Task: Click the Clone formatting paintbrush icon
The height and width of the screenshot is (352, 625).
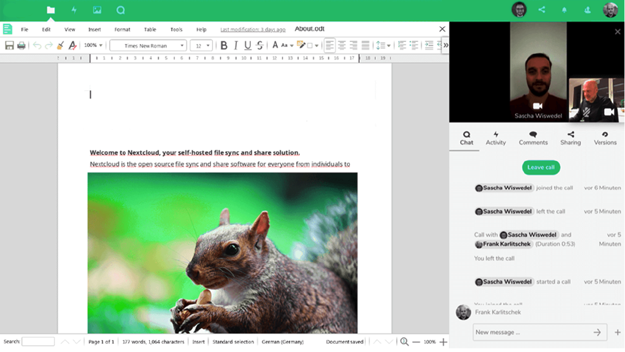Action: point(60,46)
